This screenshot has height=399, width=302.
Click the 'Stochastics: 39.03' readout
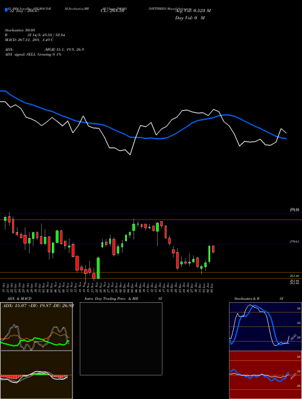pyautogui.click(x=20, y=30)
